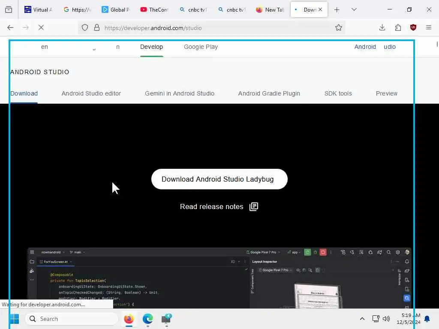Open the volume speaker tray icon

pos(386,319)
